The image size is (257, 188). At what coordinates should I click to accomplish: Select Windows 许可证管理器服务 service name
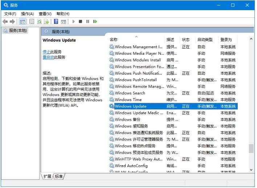click(139, 139)
